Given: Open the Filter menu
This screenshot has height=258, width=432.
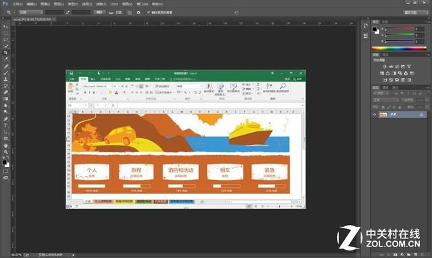Looking at the screenshot, I should coord(101,4).
